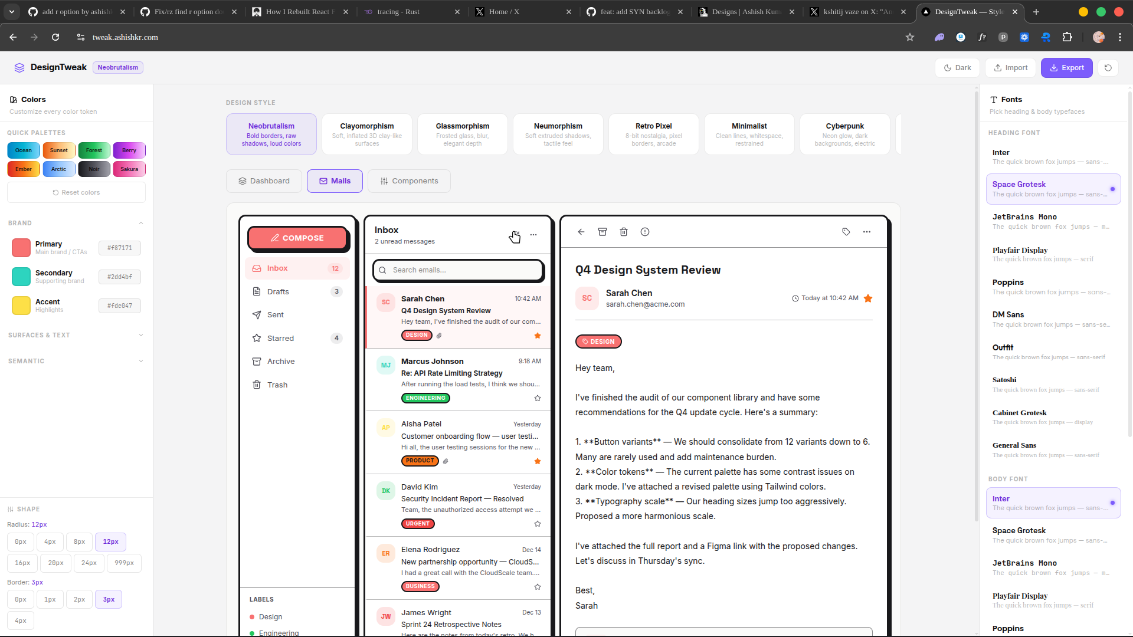Click the back arrow in email view
1133x637 pixels.
click(x=581, y=232)
